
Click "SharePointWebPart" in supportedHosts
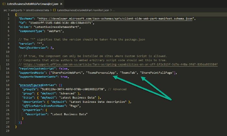(66, 73)
